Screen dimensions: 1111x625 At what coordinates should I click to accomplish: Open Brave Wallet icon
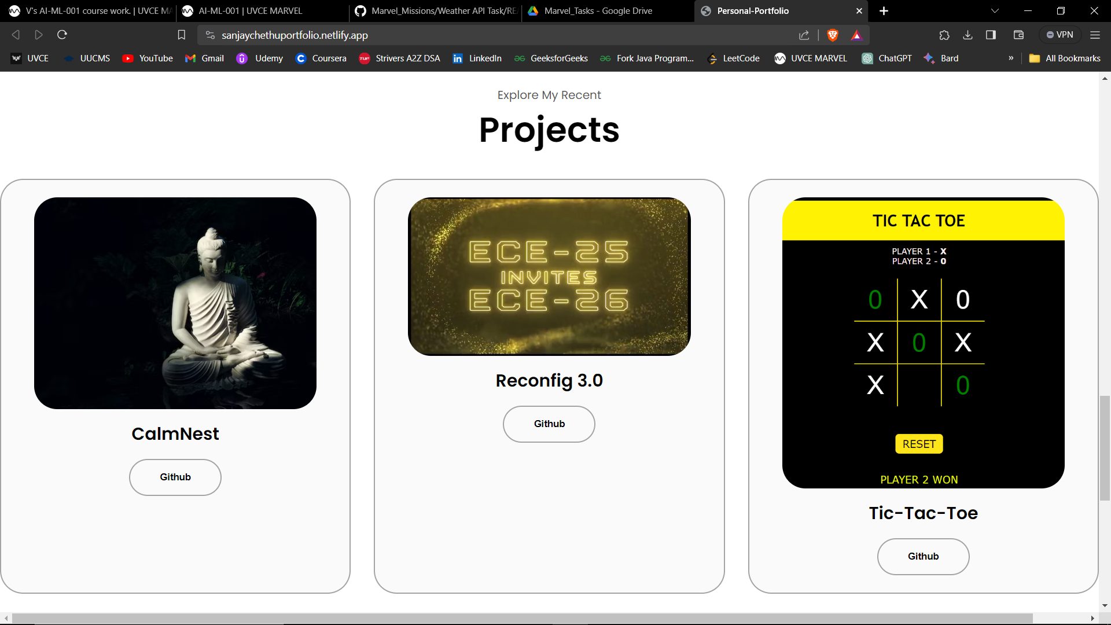tap(1019, 35)
